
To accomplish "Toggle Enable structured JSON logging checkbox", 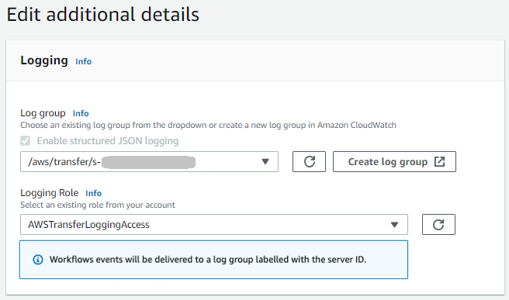I will point(26,141).
